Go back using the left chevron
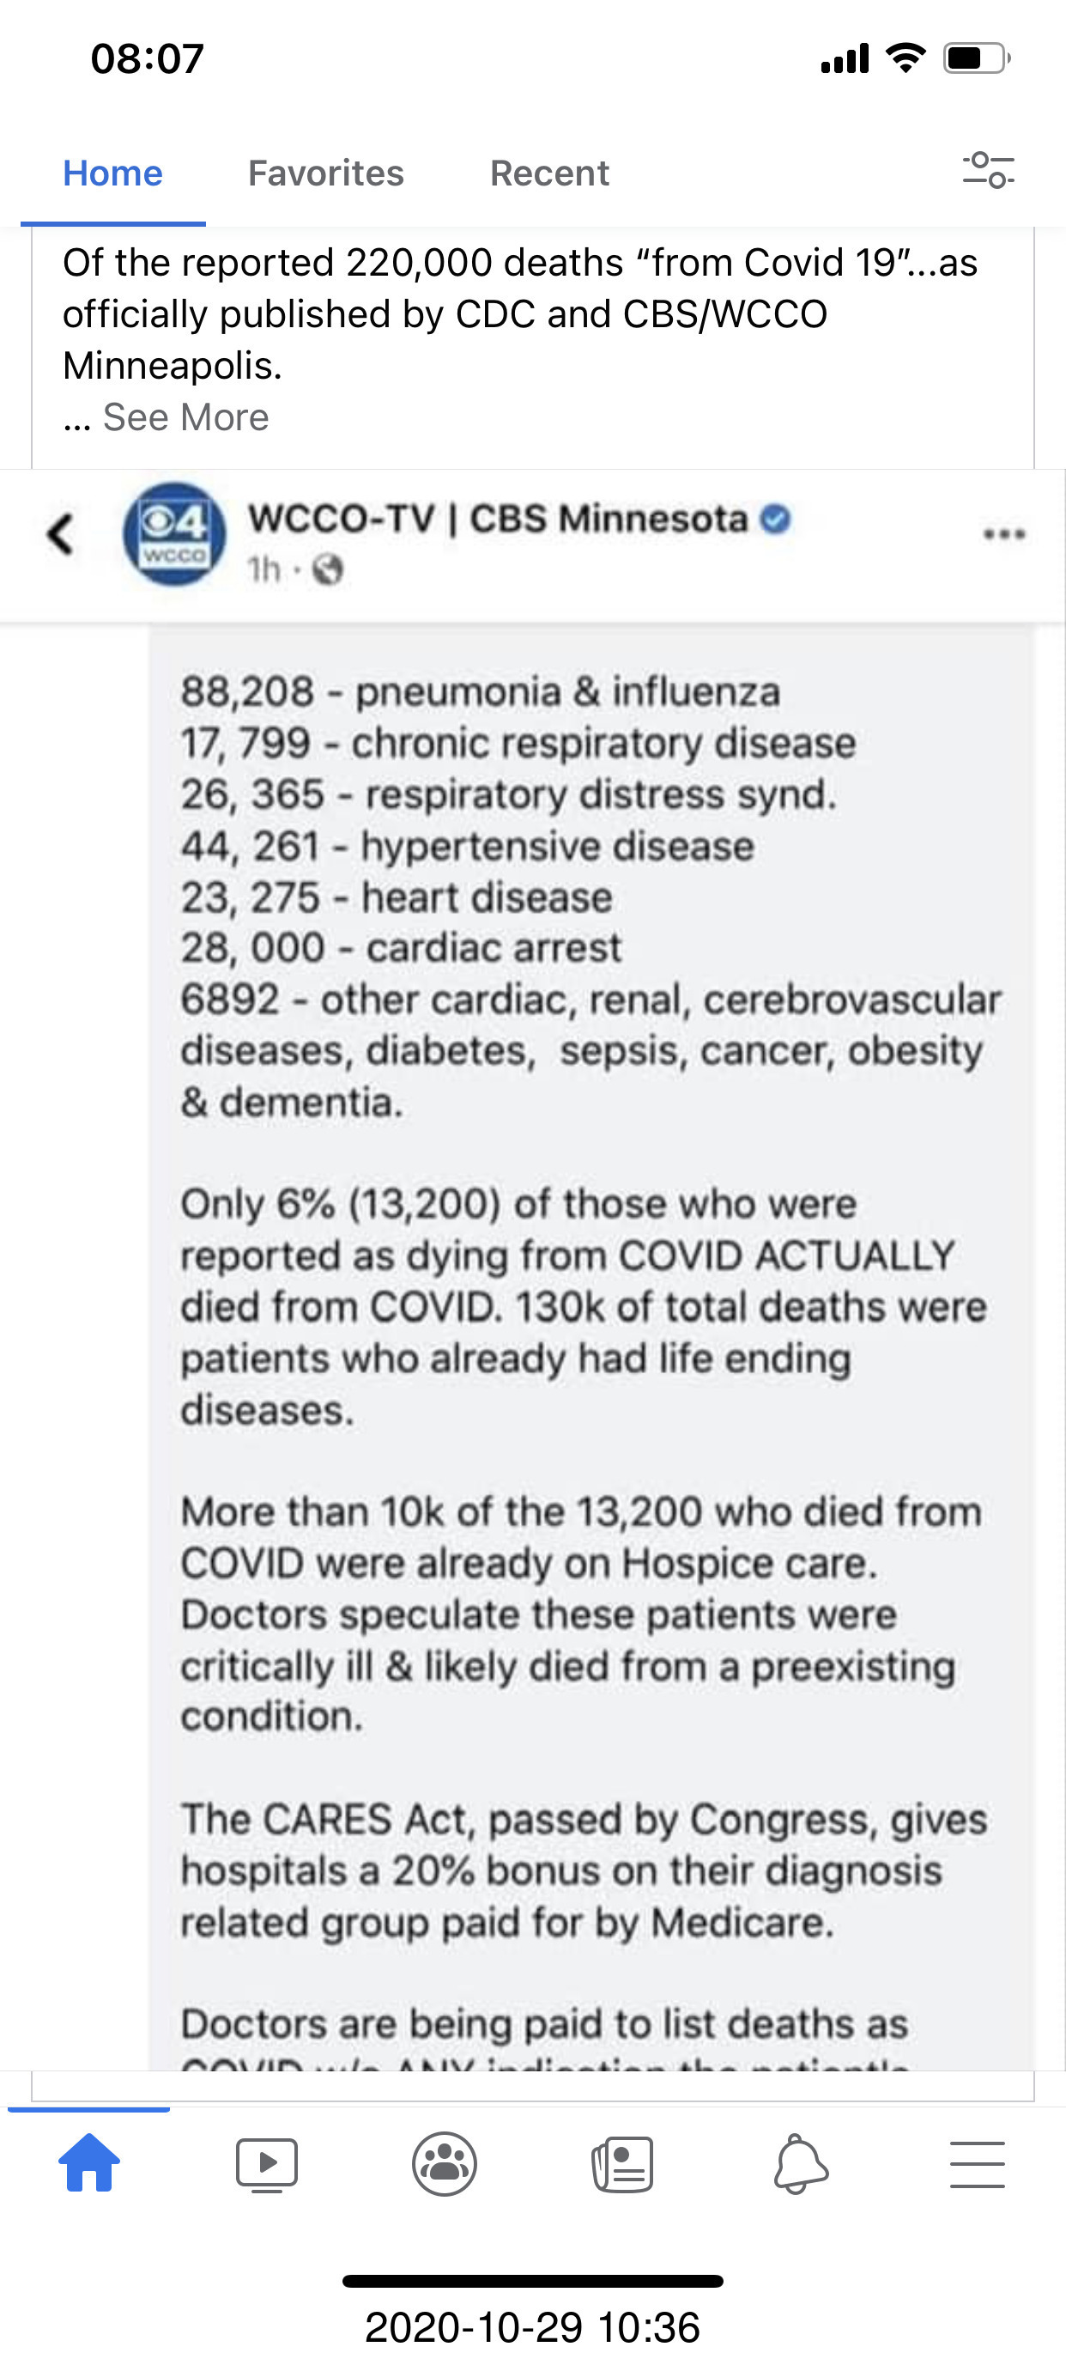The height and width of the screenshot is (2353, 1066). 60,534
